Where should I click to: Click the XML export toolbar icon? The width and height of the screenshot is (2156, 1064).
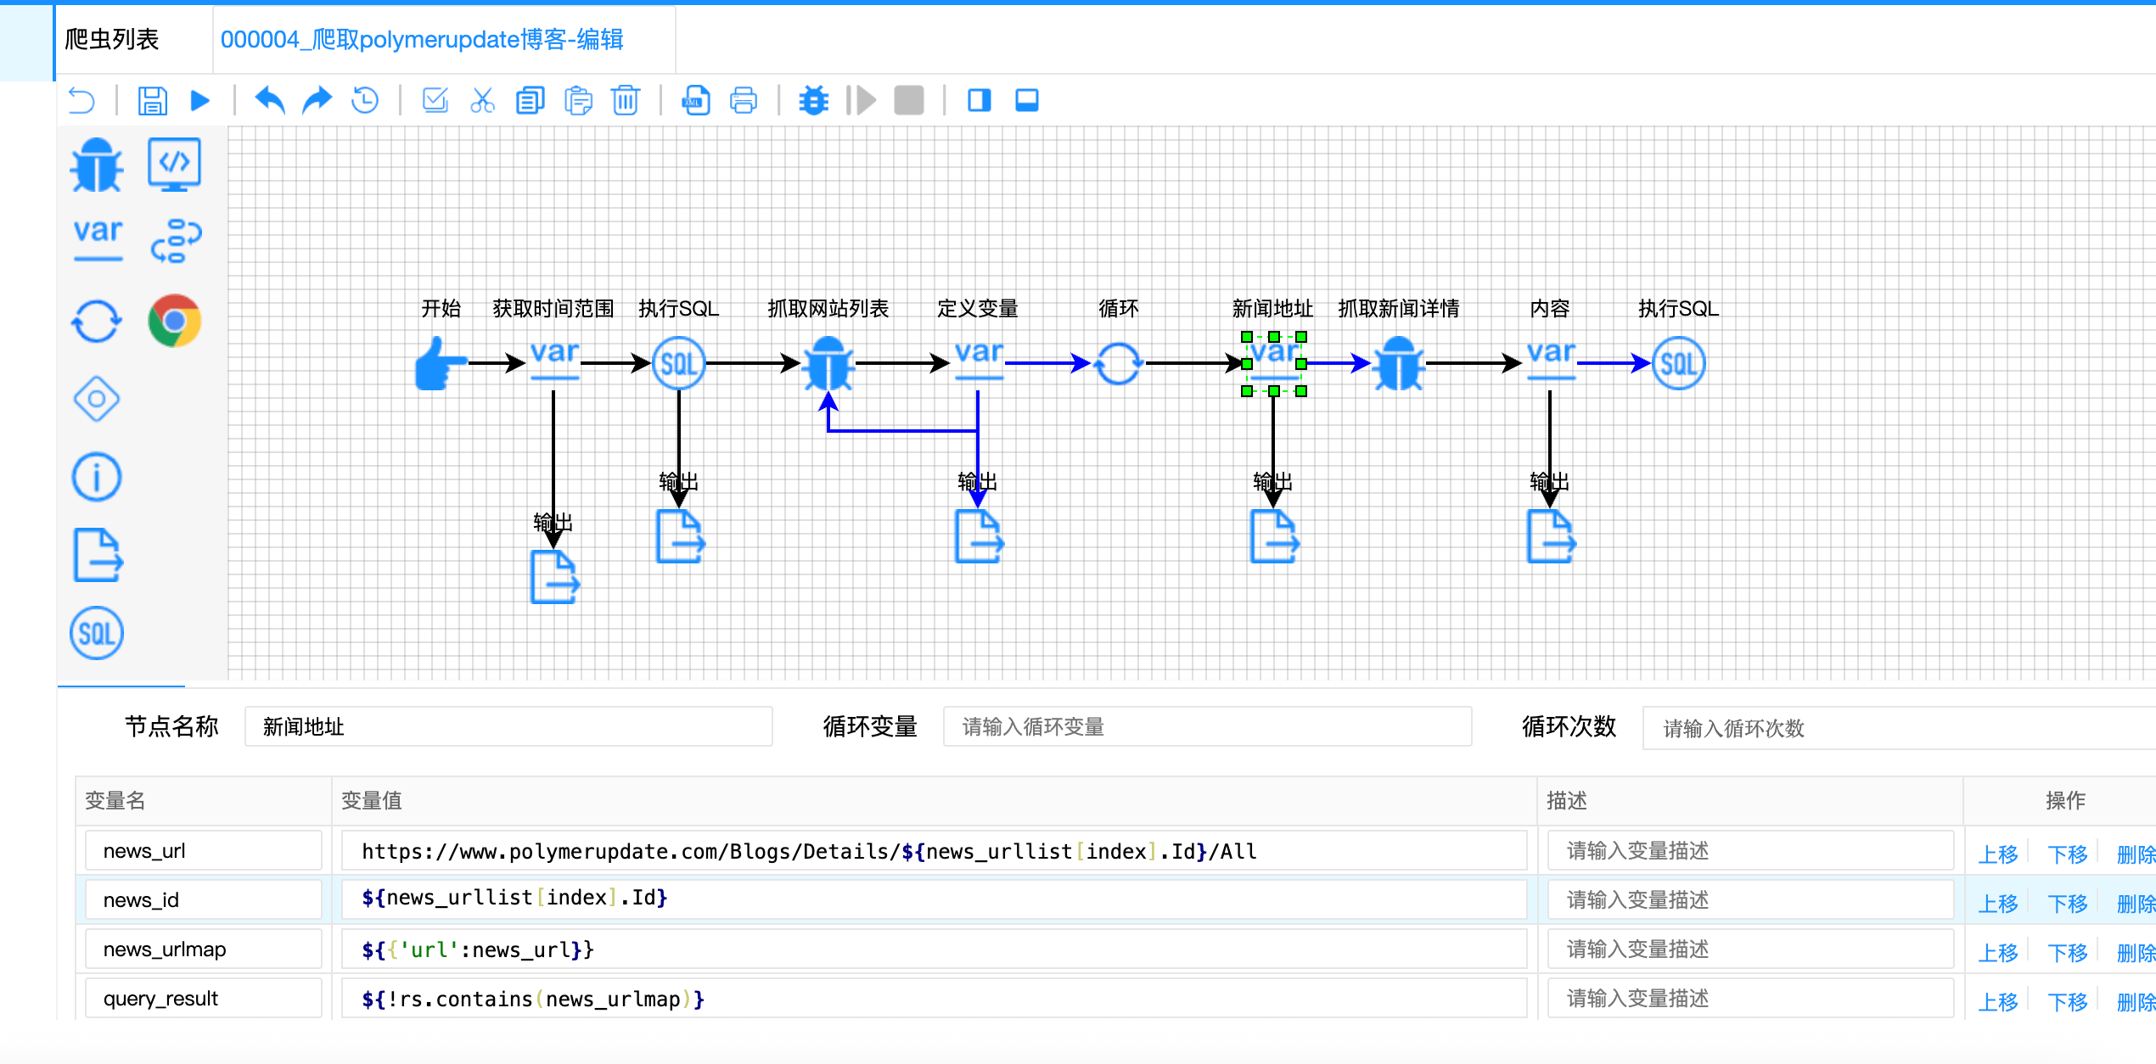coord(696,101)
